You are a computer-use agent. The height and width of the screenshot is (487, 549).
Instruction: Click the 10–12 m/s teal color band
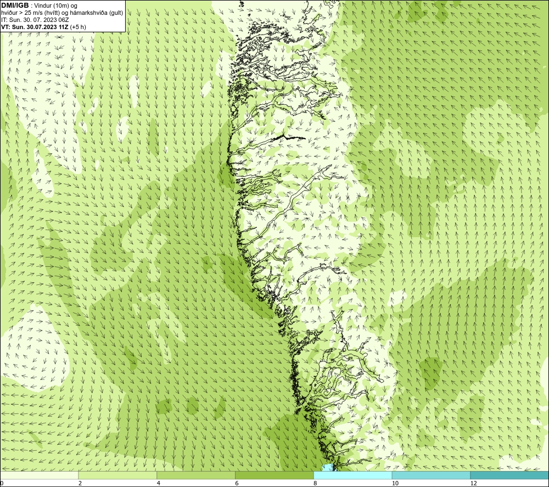click(x=432, y=475)
